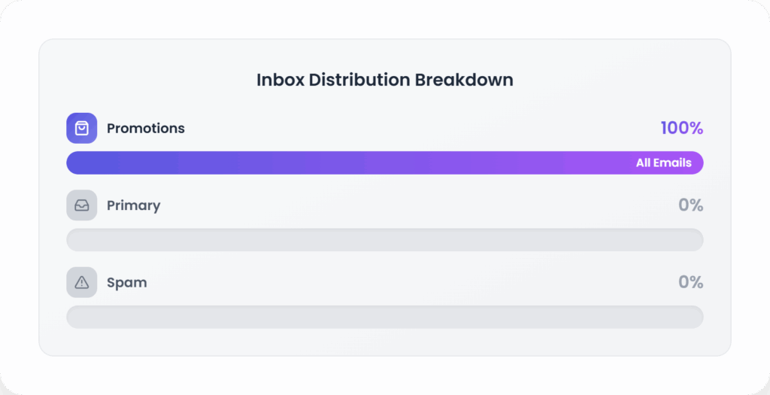Viewport: 770px width, 395px height.
Task: Click the Spam warning triangle icon
Action: pos(82,282)
